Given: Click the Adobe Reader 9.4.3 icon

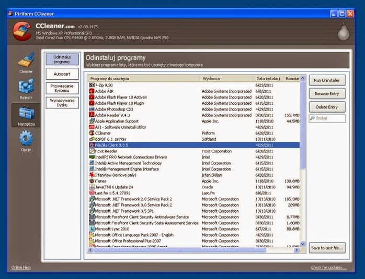Looking at the screenshot, I should 92,115.
